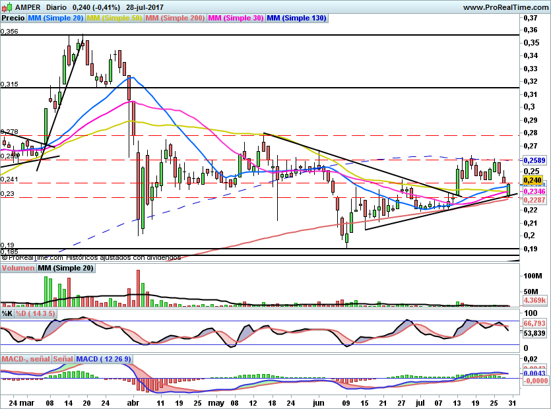Click the jun month on time axis

pyautogui.click(x=318, y=403)
